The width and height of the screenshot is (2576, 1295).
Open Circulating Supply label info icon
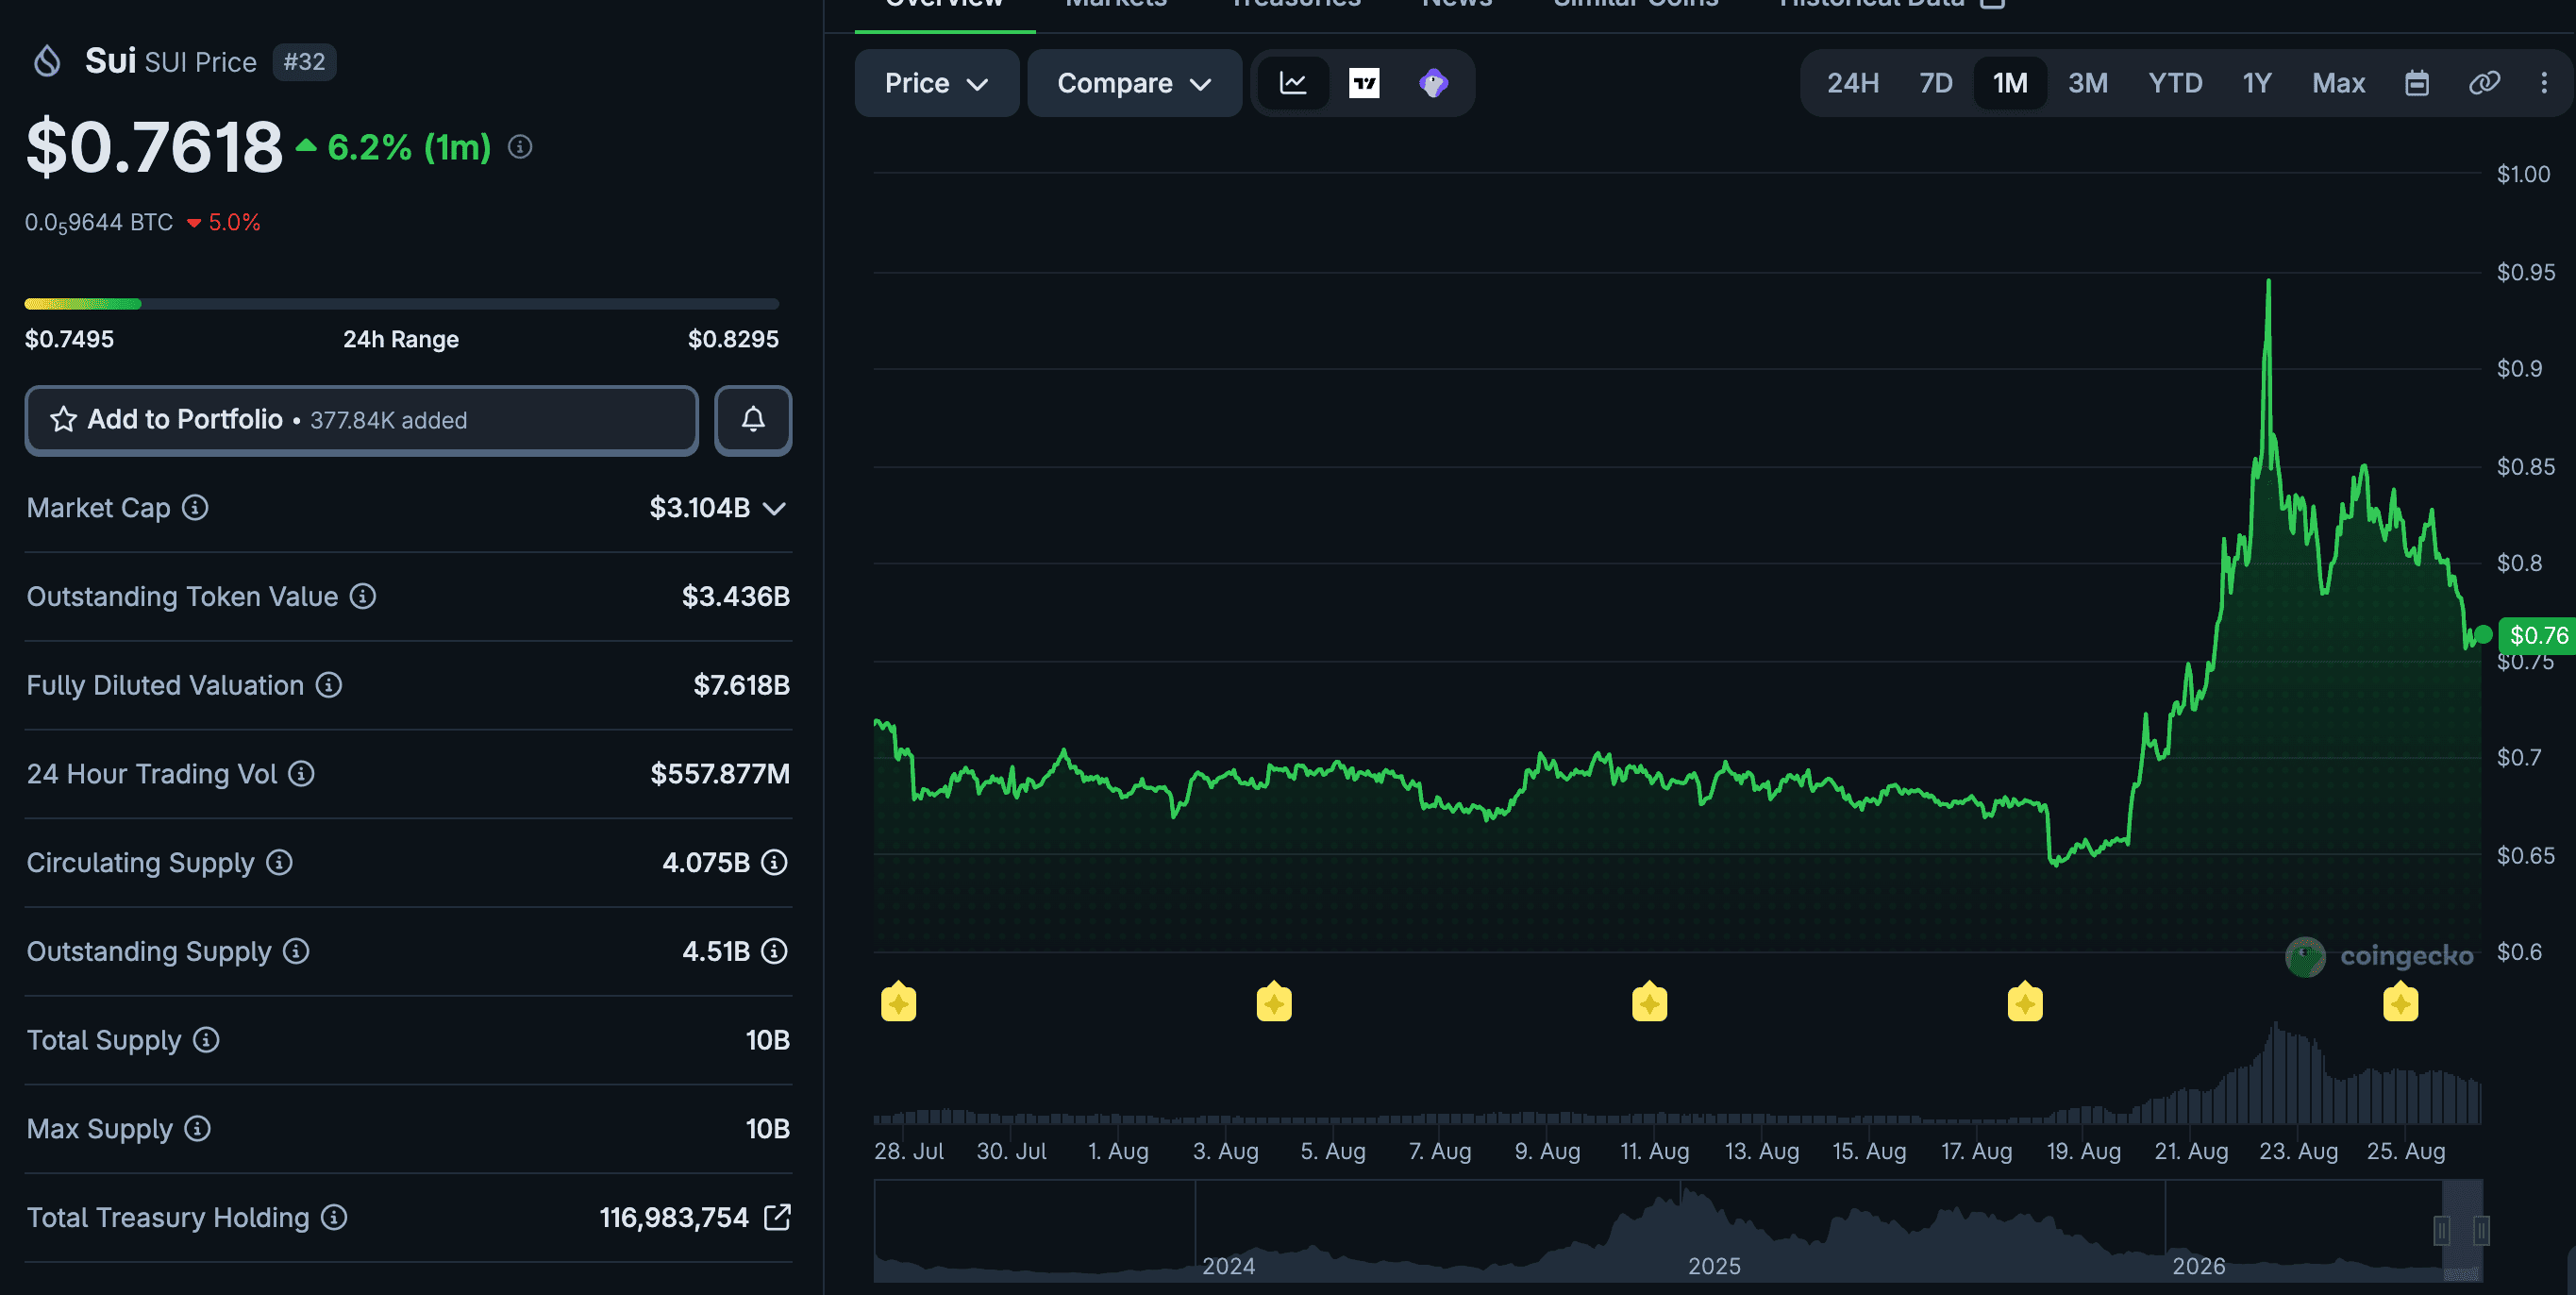point(279,863)
